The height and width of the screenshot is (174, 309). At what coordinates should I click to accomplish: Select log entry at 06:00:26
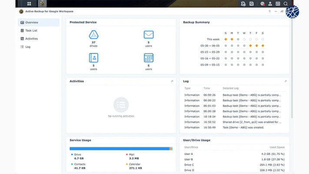coord(234,95)
